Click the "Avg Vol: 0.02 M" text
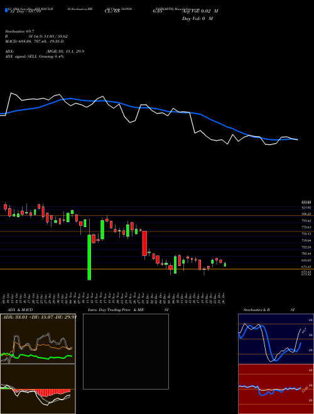This screenshot has height=414, width=314. [x=200, y=11]
